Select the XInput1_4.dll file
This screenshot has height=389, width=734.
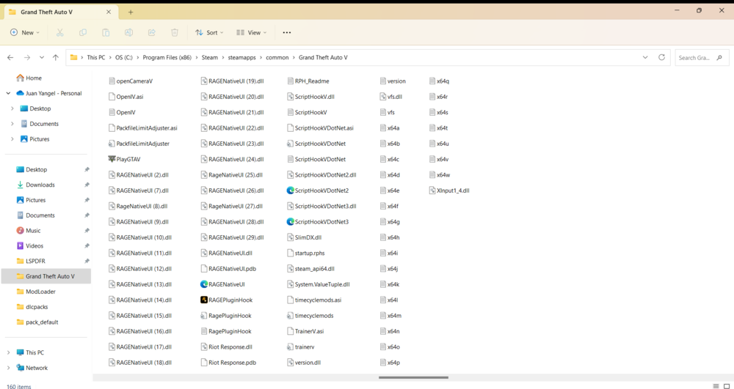click(x=449, y=190)
